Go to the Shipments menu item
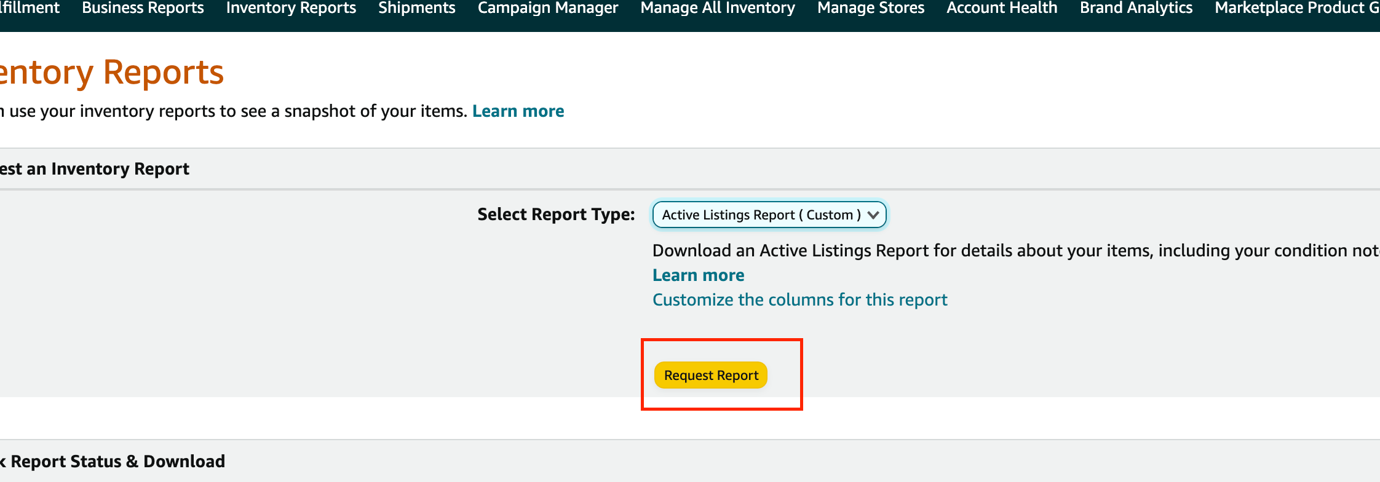 click(417, 8)
